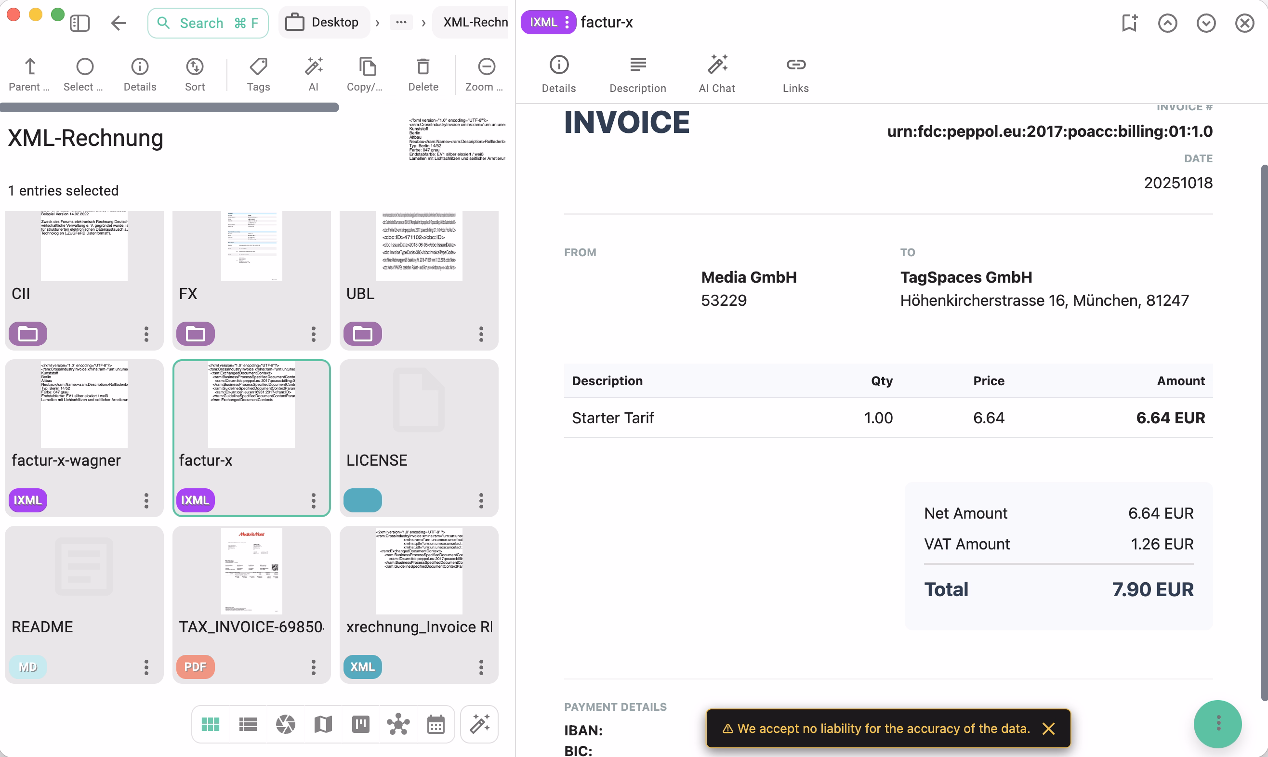Viewport: 1268px width, 757px height.
Task: Click the blue LICENSE tag badge
Action: tap(363, 500)
